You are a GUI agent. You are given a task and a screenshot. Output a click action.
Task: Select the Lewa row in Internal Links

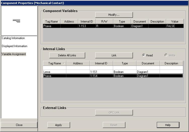(x=113, y=72)
